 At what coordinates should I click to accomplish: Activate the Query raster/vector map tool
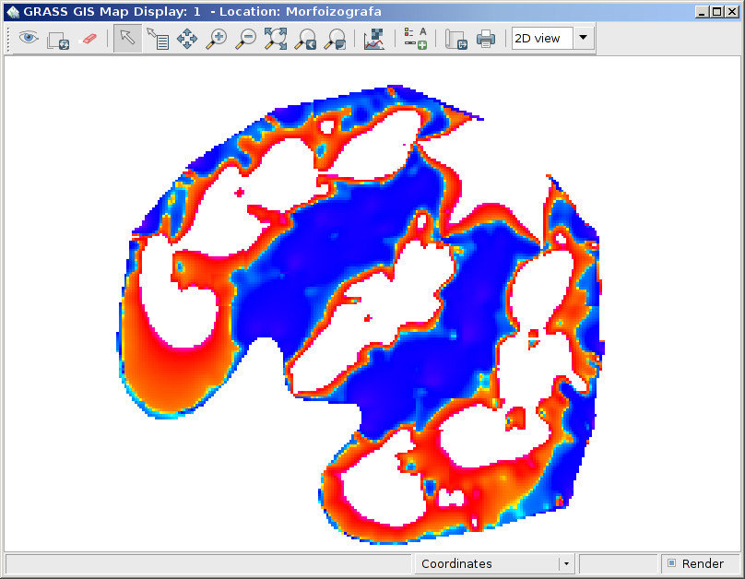point(158,39)
